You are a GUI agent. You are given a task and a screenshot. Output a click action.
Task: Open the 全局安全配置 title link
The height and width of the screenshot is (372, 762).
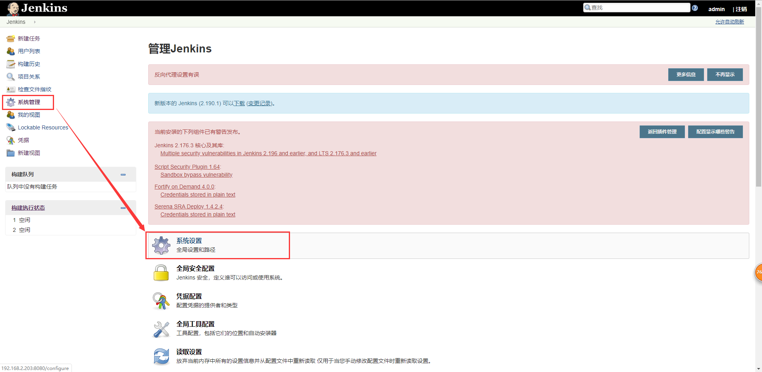(x=195, y=268)
